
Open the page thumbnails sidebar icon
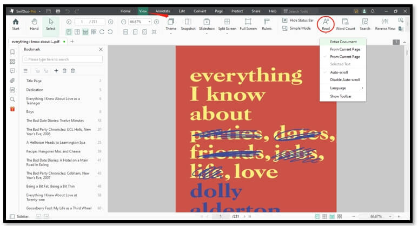pyautogui.click(x=12, y=61)
